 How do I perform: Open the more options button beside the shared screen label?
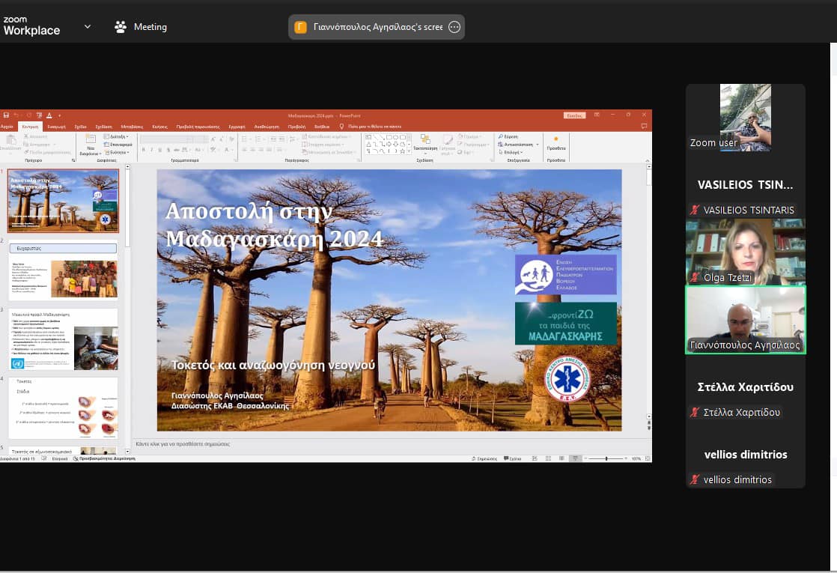[x=454, y=27]
